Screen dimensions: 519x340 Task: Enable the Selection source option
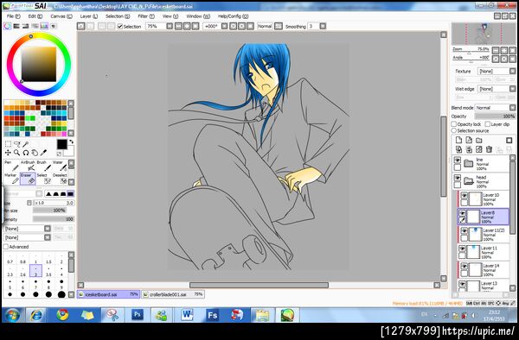tap(454, 130)
